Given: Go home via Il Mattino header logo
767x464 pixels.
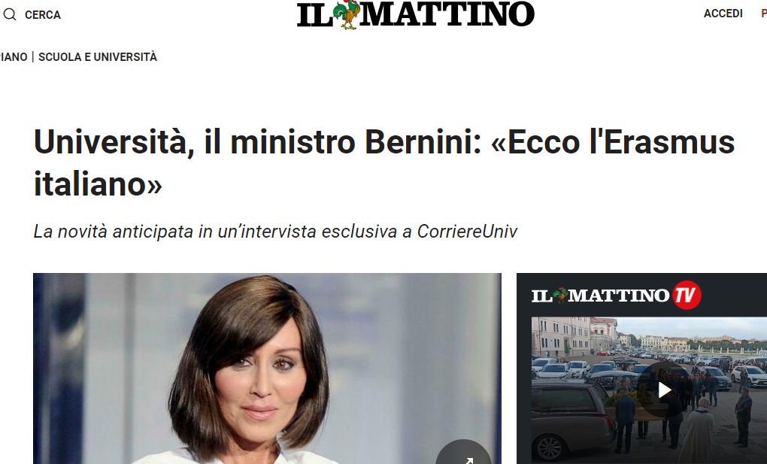Looking at the screenshot, I should coord(415,15).
